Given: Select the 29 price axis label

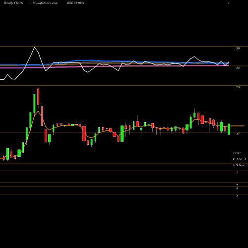Looking at the screenshot, I should [x=238, y=87].
